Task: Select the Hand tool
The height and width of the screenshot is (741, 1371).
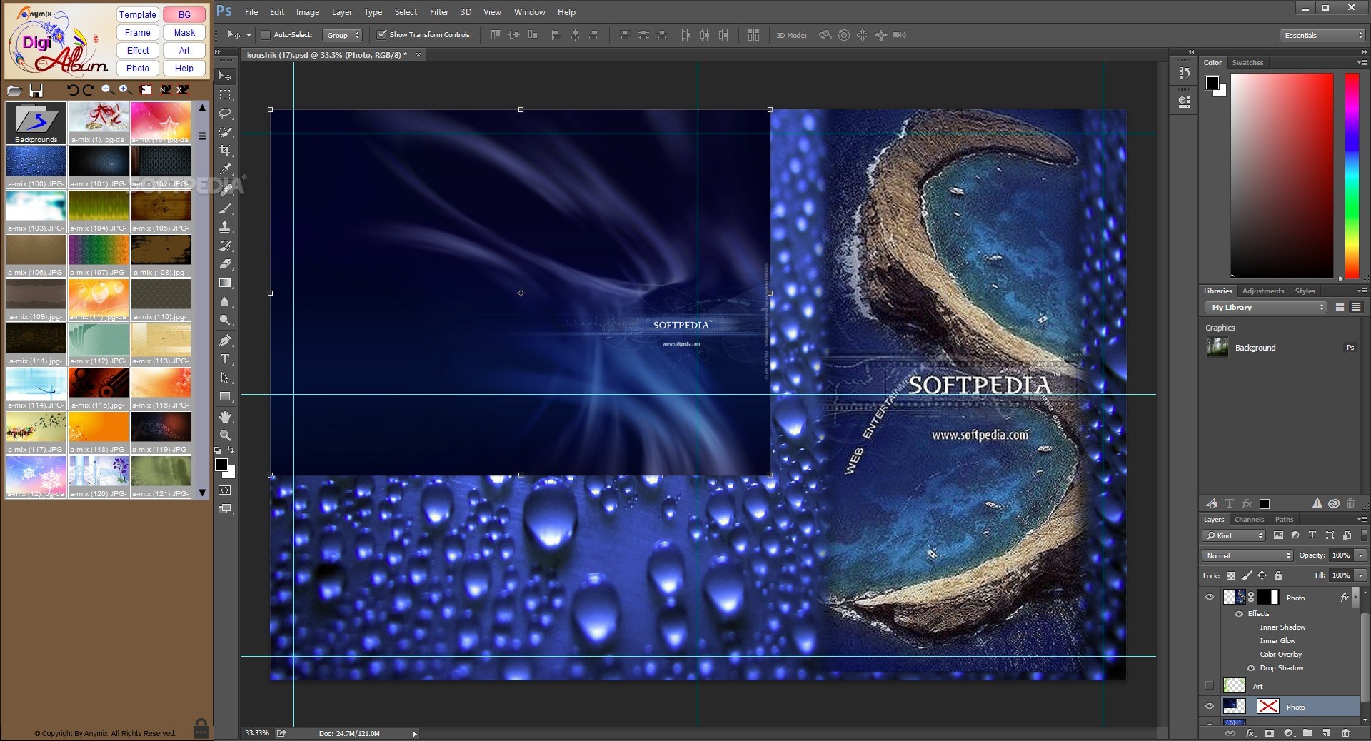Action: point(225,417)
